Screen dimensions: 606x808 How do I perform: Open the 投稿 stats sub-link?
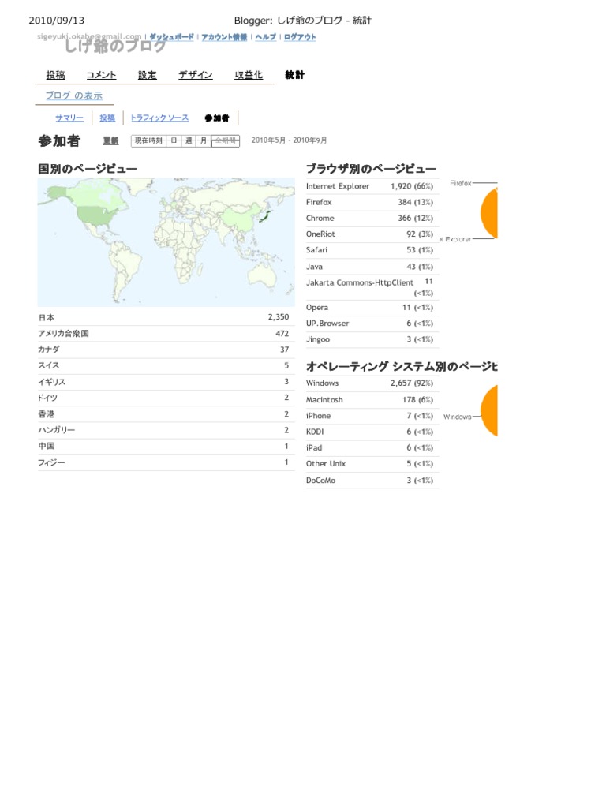coord(107,118)
